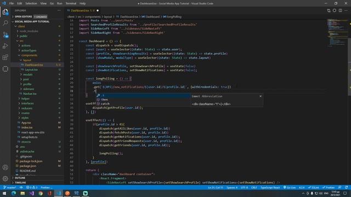Open README.md in the file tree

coord(27,171)
